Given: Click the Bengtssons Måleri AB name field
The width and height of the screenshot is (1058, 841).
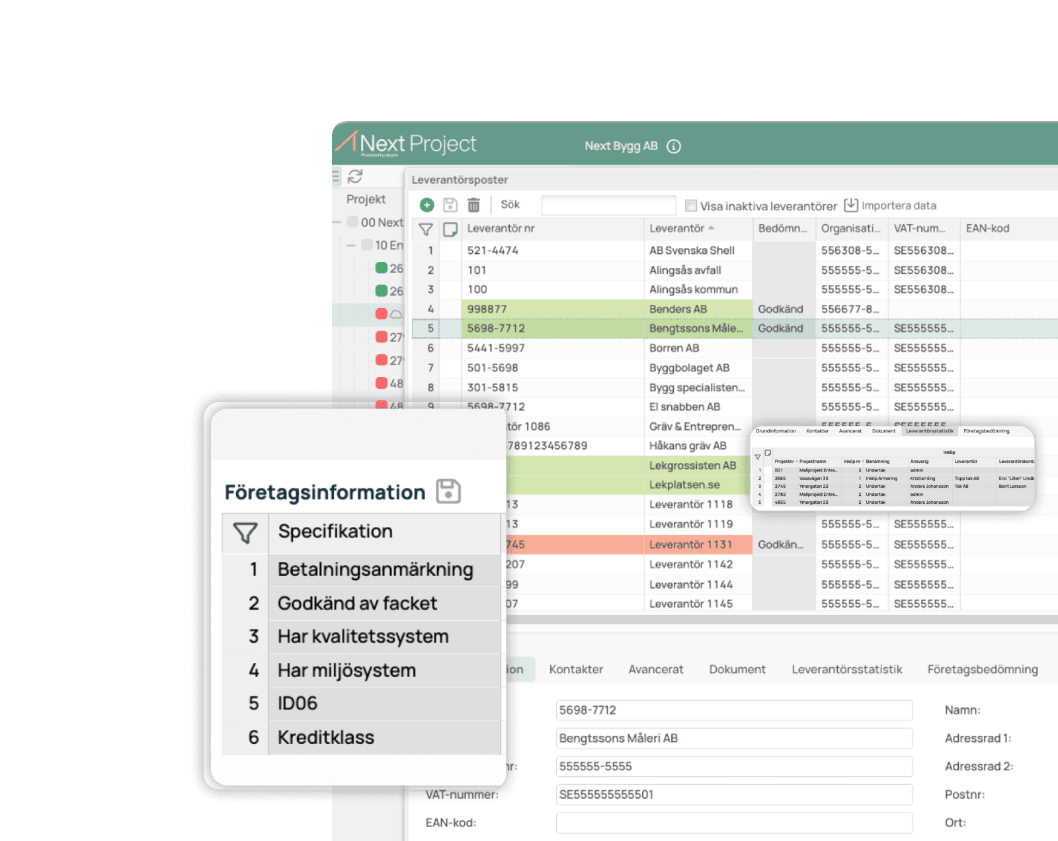Looking at the screenshot, I should click(734, 739).
